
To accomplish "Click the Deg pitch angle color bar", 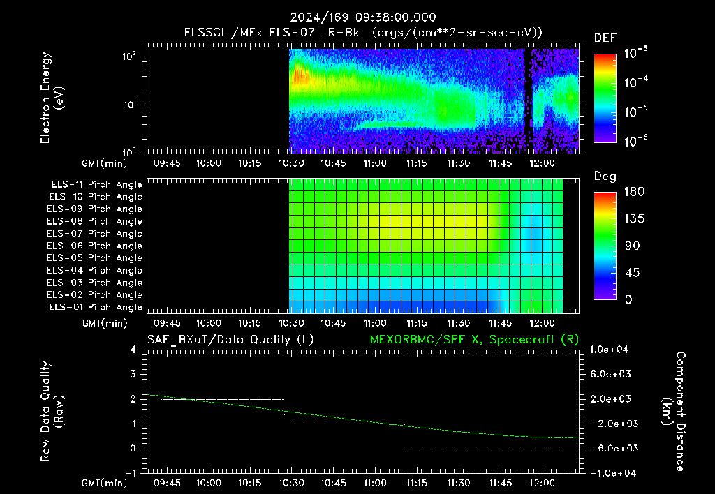I will [x=605, y=246].
